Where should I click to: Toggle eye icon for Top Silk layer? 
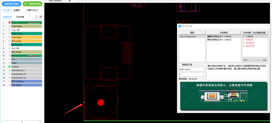(10, 30)
